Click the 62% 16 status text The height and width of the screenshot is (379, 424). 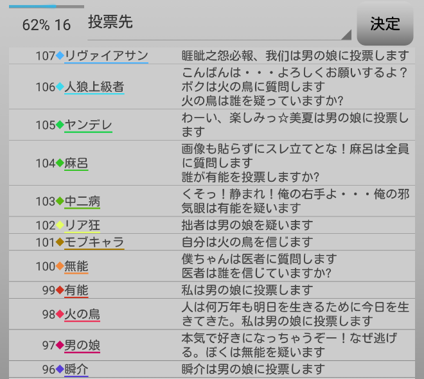pyautogui.click(x=46, y=25)
